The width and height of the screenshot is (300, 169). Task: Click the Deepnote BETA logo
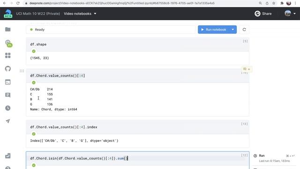(x=8, y=14)
